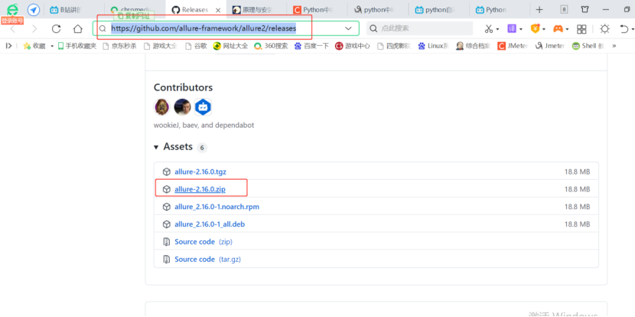Image resolution: width=635 pixels, height=317 pixels.
Task: Click the search magnifier in the address bar
Action: click(x=103, y=29)
